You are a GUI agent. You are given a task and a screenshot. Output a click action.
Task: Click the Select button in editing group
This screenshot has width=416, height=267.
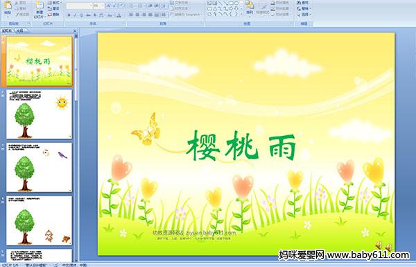304,15
